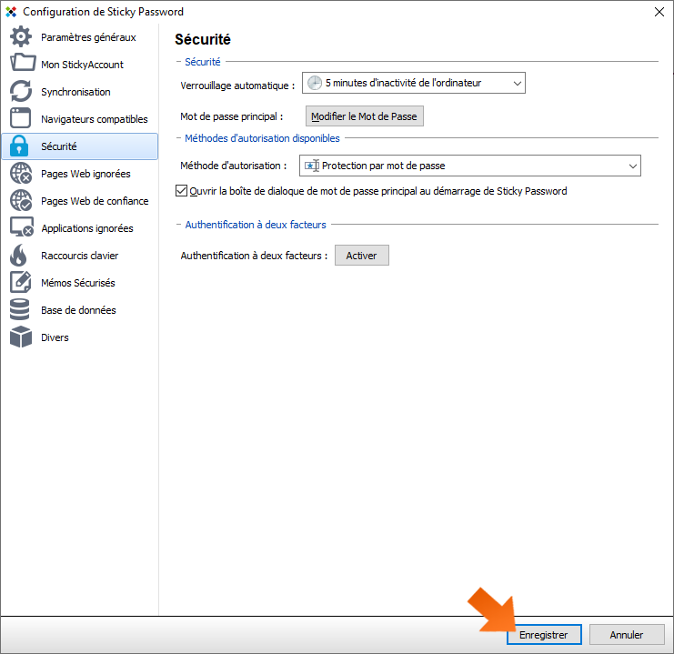Click Activer for two-factor authentication
Viewport: 674px width, 654px height.
click(x=361, y=256)
